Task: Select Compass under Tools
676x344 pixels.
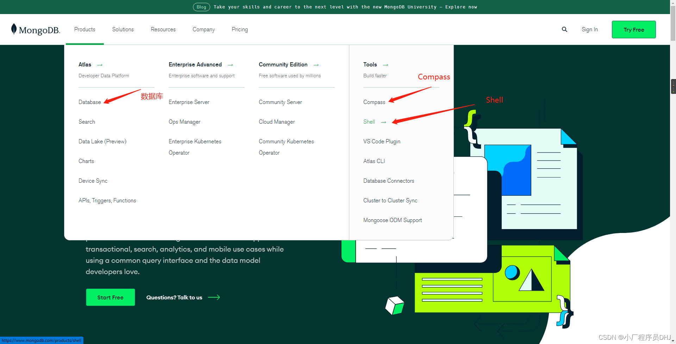Action: [374, 102]
